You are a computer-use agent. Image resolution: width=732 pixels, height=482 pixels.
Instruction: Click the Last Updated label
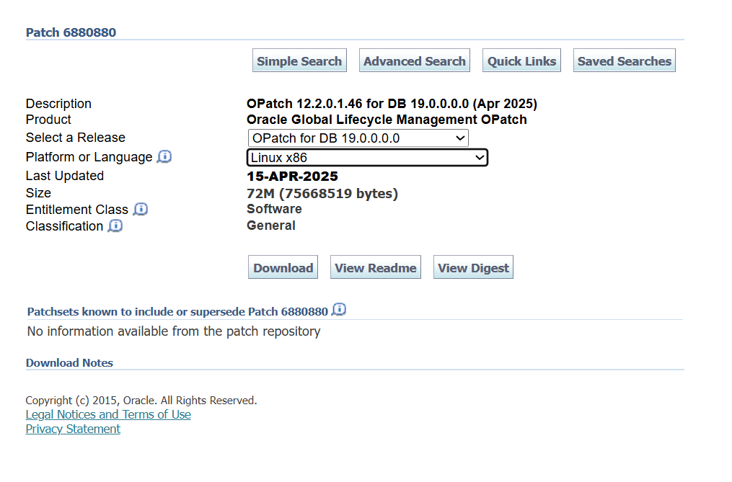pyautogui.click(x=64, y=176)
